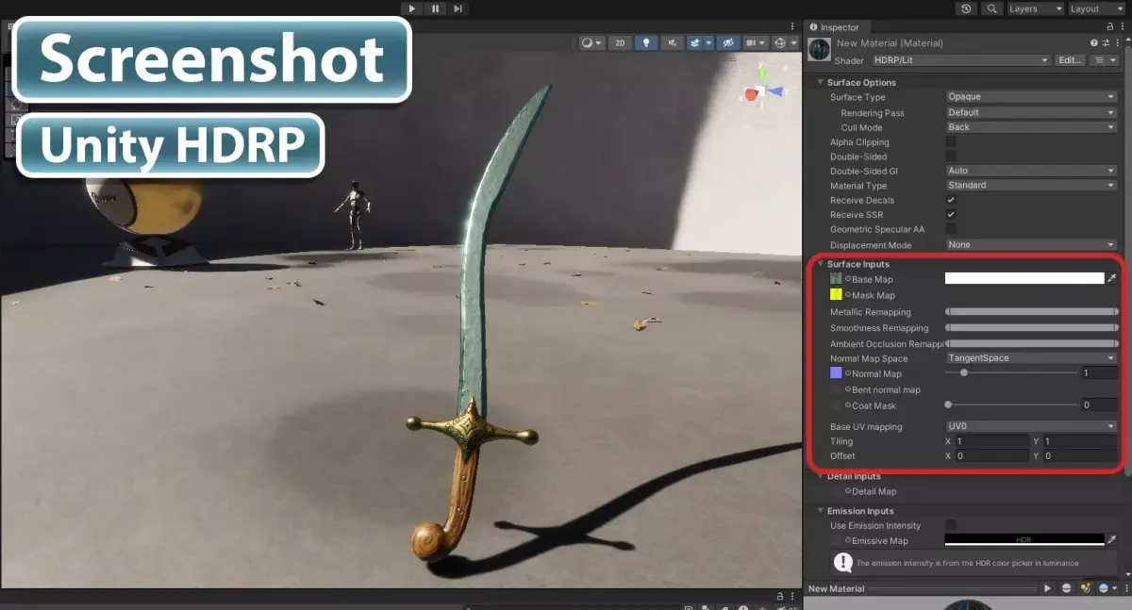Open the Undo History icon
The width and height of the screenshot is (1132, 610).
(966, 8)
